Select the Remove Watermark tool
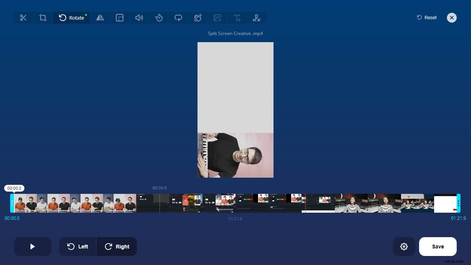The height and width of the screenshot is (265, 471). click(257, 18)
